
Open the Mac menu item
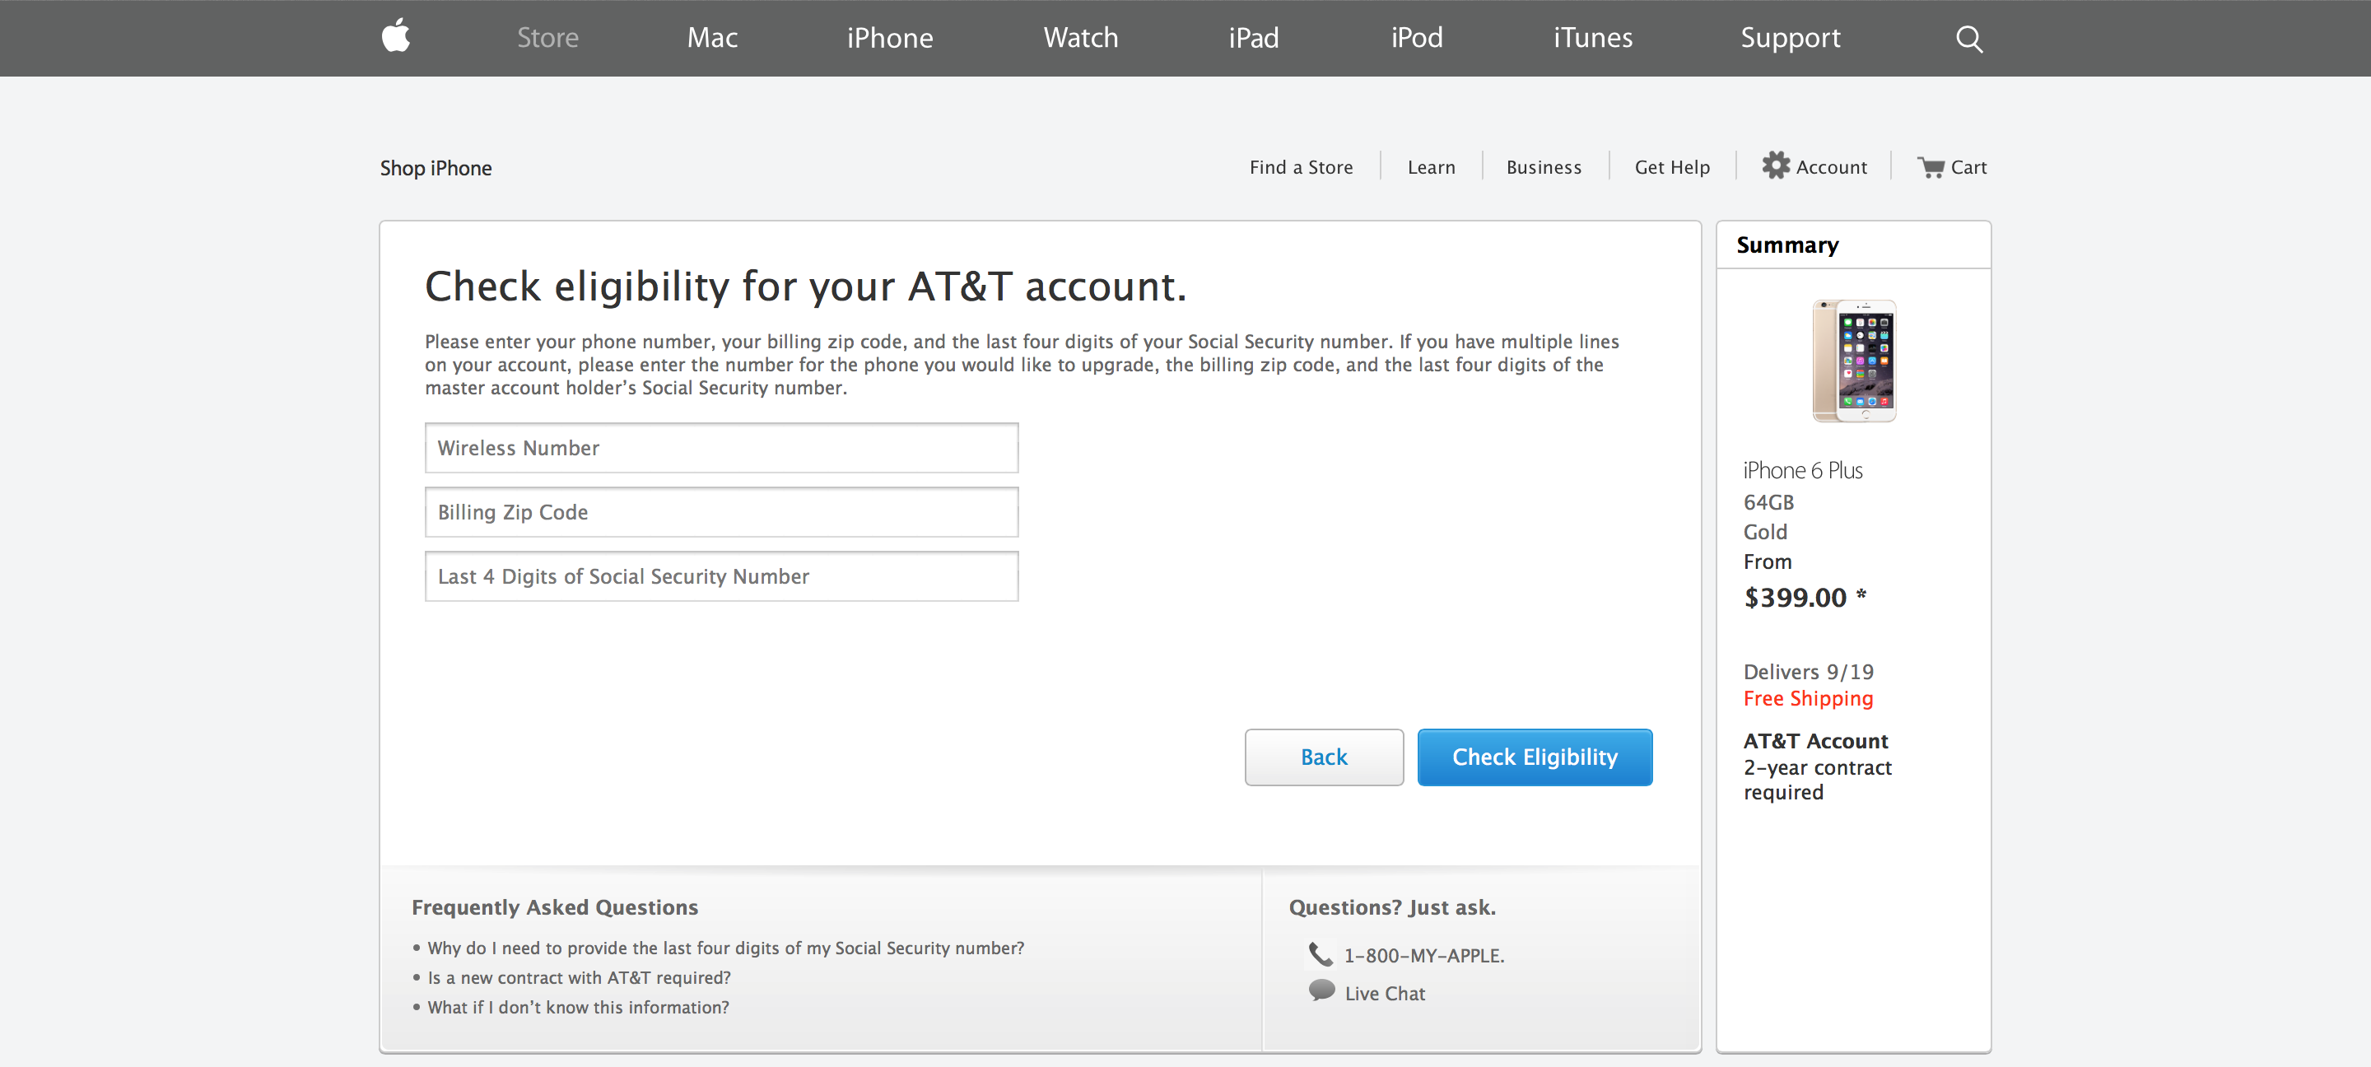[711, 38]
